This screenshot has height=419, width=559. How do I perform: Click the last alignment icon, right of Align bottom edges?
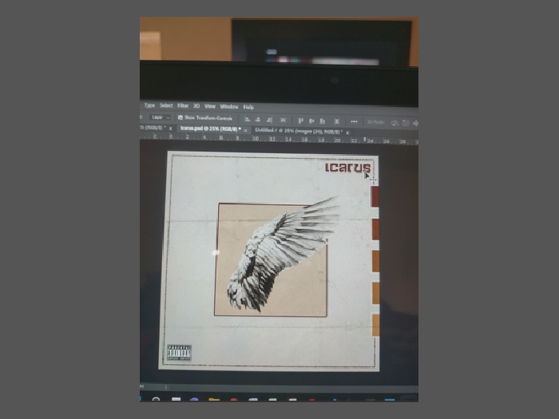tap(336, 121)
